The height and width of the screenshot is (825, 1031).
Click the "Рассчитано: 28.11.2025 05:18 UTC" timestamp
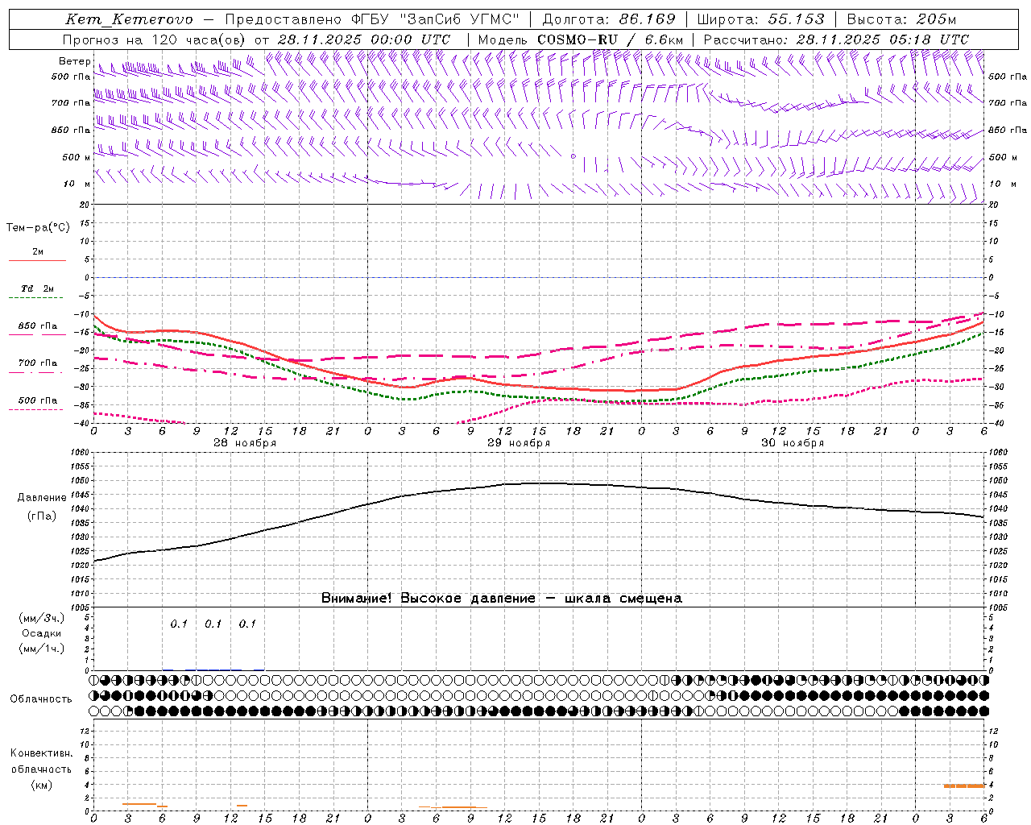pyautogui.click(x=836, y=39)
